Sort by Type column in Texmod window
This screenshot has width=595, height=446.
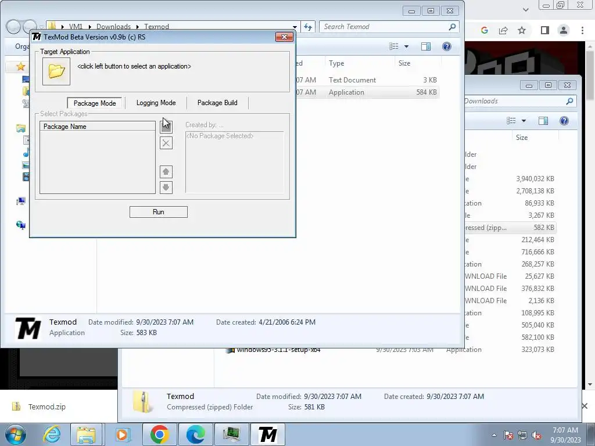tap(359, 63)
